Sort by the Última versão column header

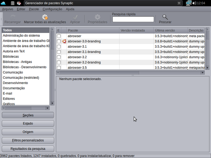[171, 30]
